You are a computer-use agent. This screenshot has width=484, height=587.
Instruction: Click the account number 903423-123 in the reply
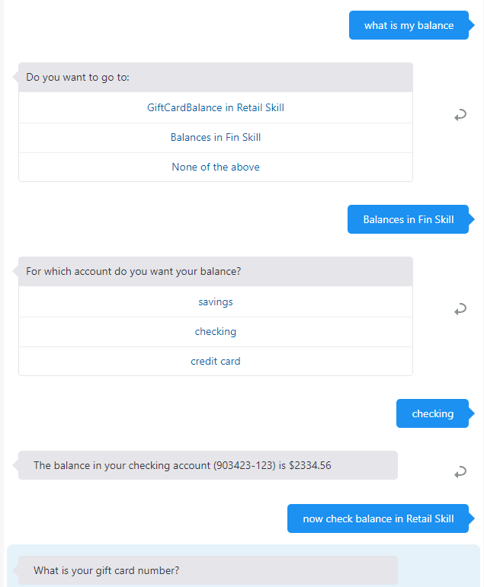pyautogui.click(x=245, y=466)
